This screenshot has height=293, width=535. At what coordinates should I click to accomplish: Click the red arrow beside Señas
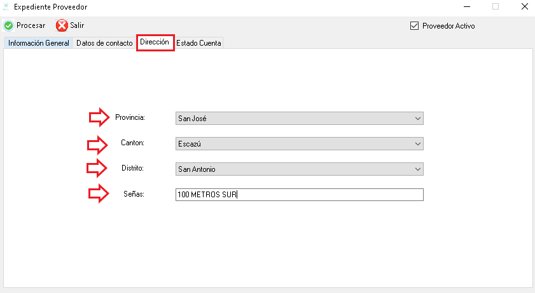tap(99, 193)
